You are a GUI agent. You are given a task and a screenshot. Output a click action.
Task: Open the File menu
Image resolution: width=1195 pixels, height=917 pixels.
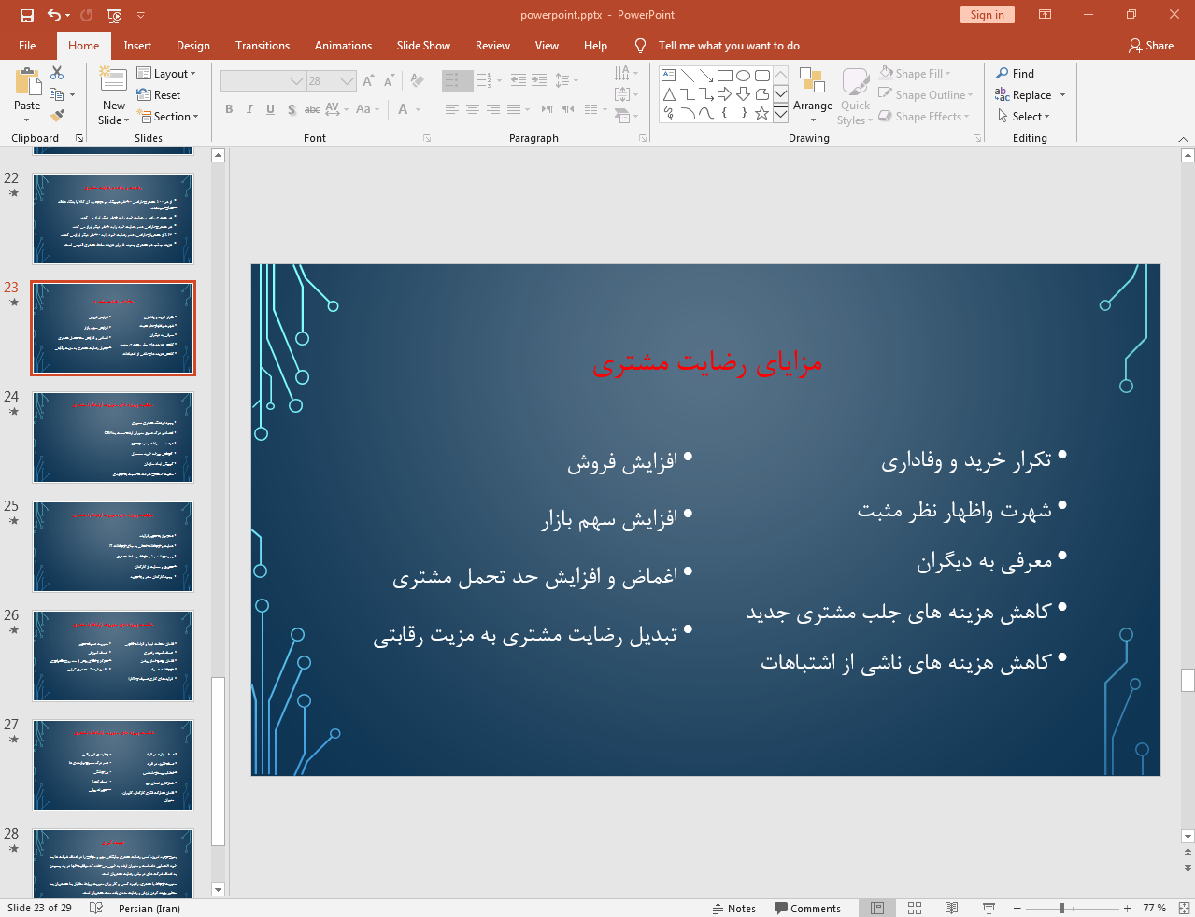click(x=27, y=46)
